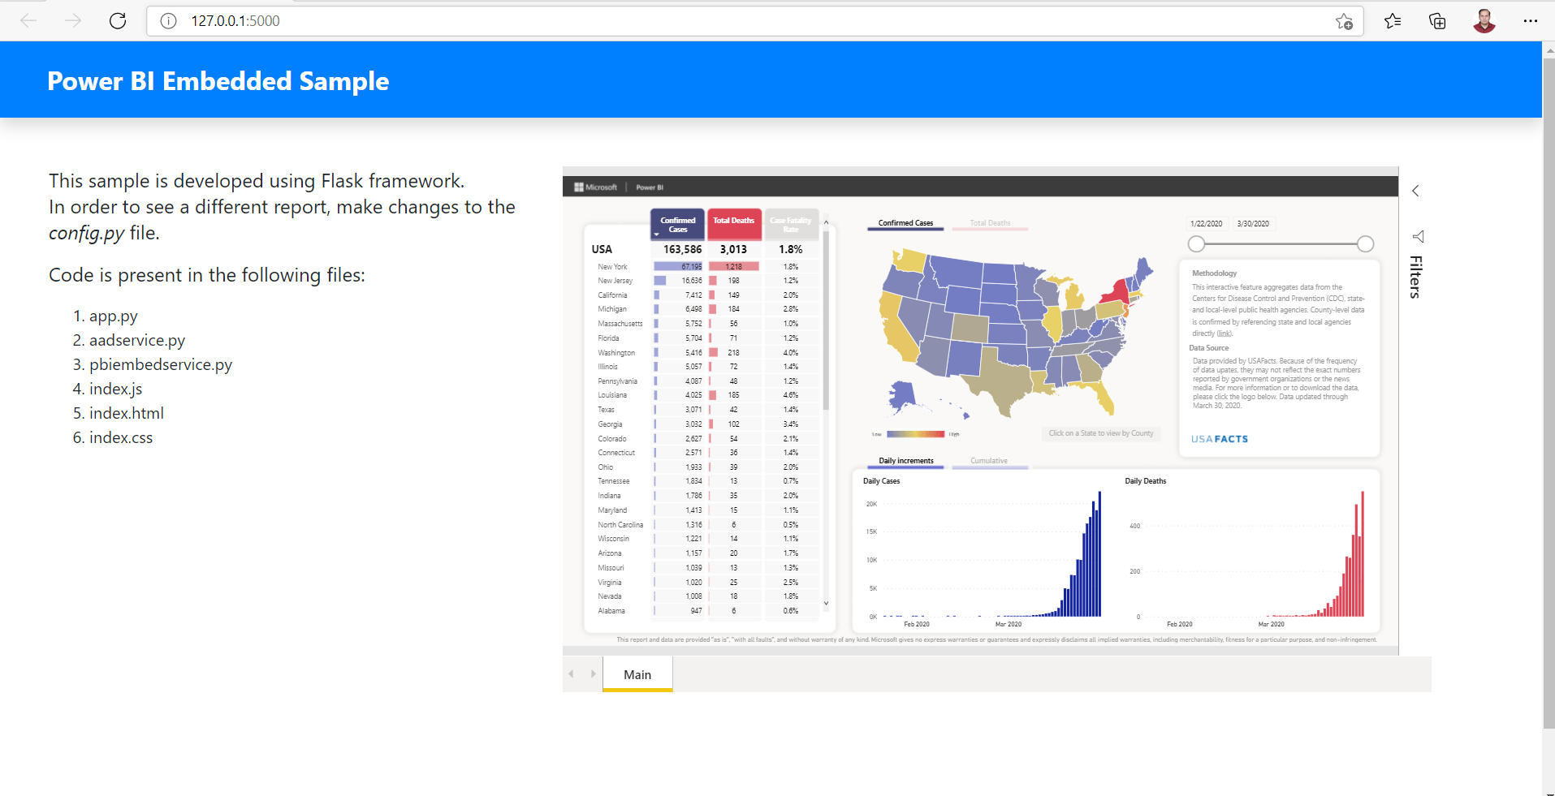Open the USAFACTS logo link
The image size is (1555, 796).
point(1218,438)
